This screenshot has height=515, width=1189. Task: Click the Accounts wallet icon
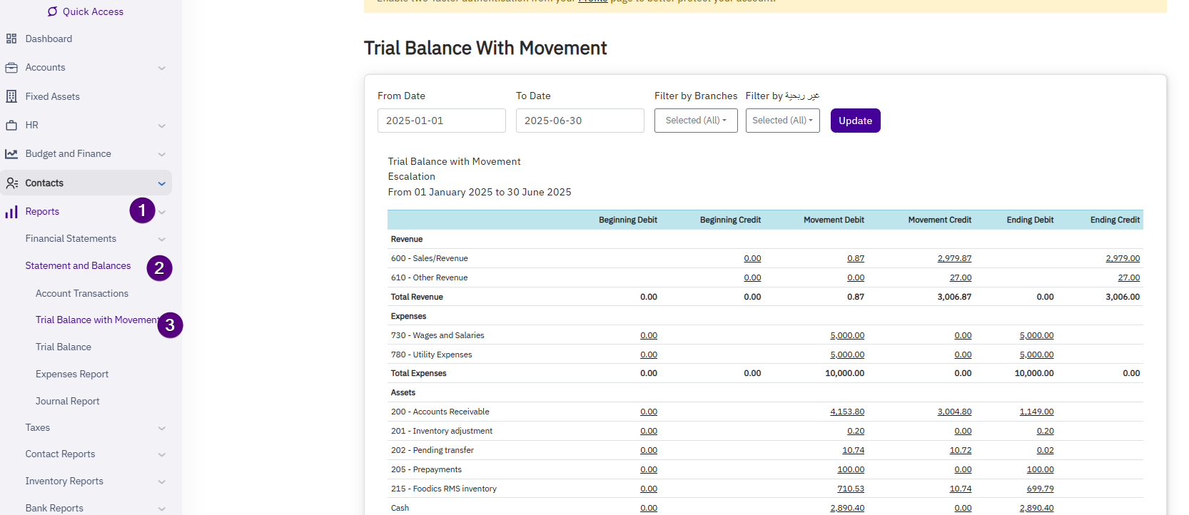11,68
